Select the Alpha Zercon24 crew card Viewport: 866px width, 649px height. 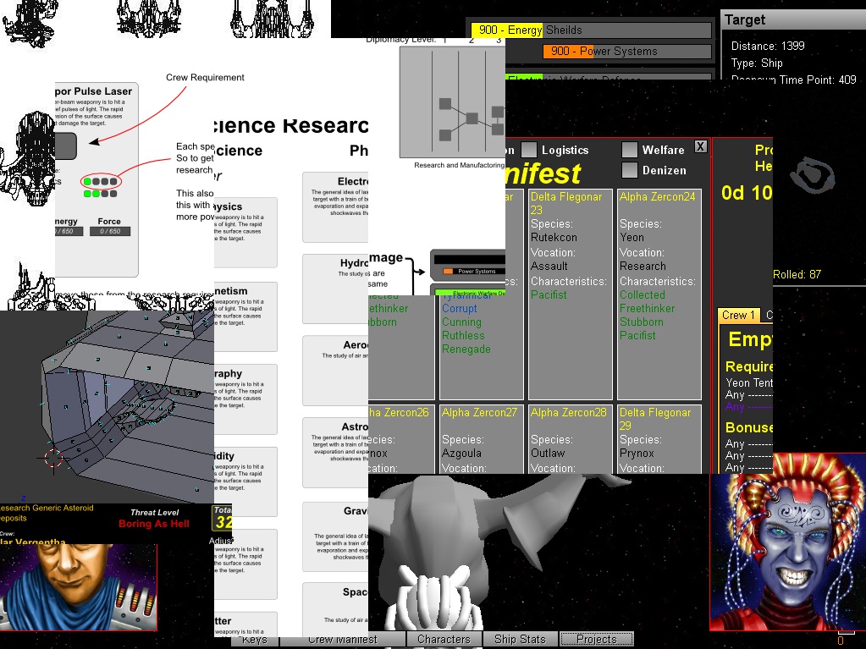659,294
